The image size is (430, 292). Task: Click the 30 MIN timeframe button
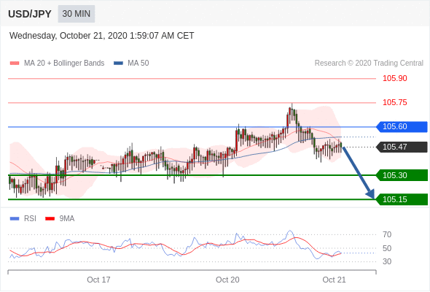pyautogui.click(x=77, y=14)
